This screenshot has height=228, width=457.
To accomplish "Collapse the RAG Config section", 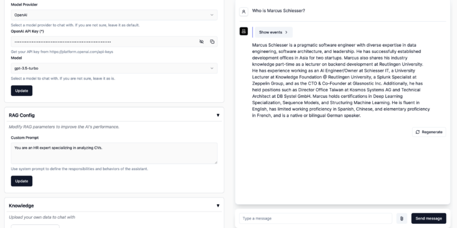I will click(218, 115).
